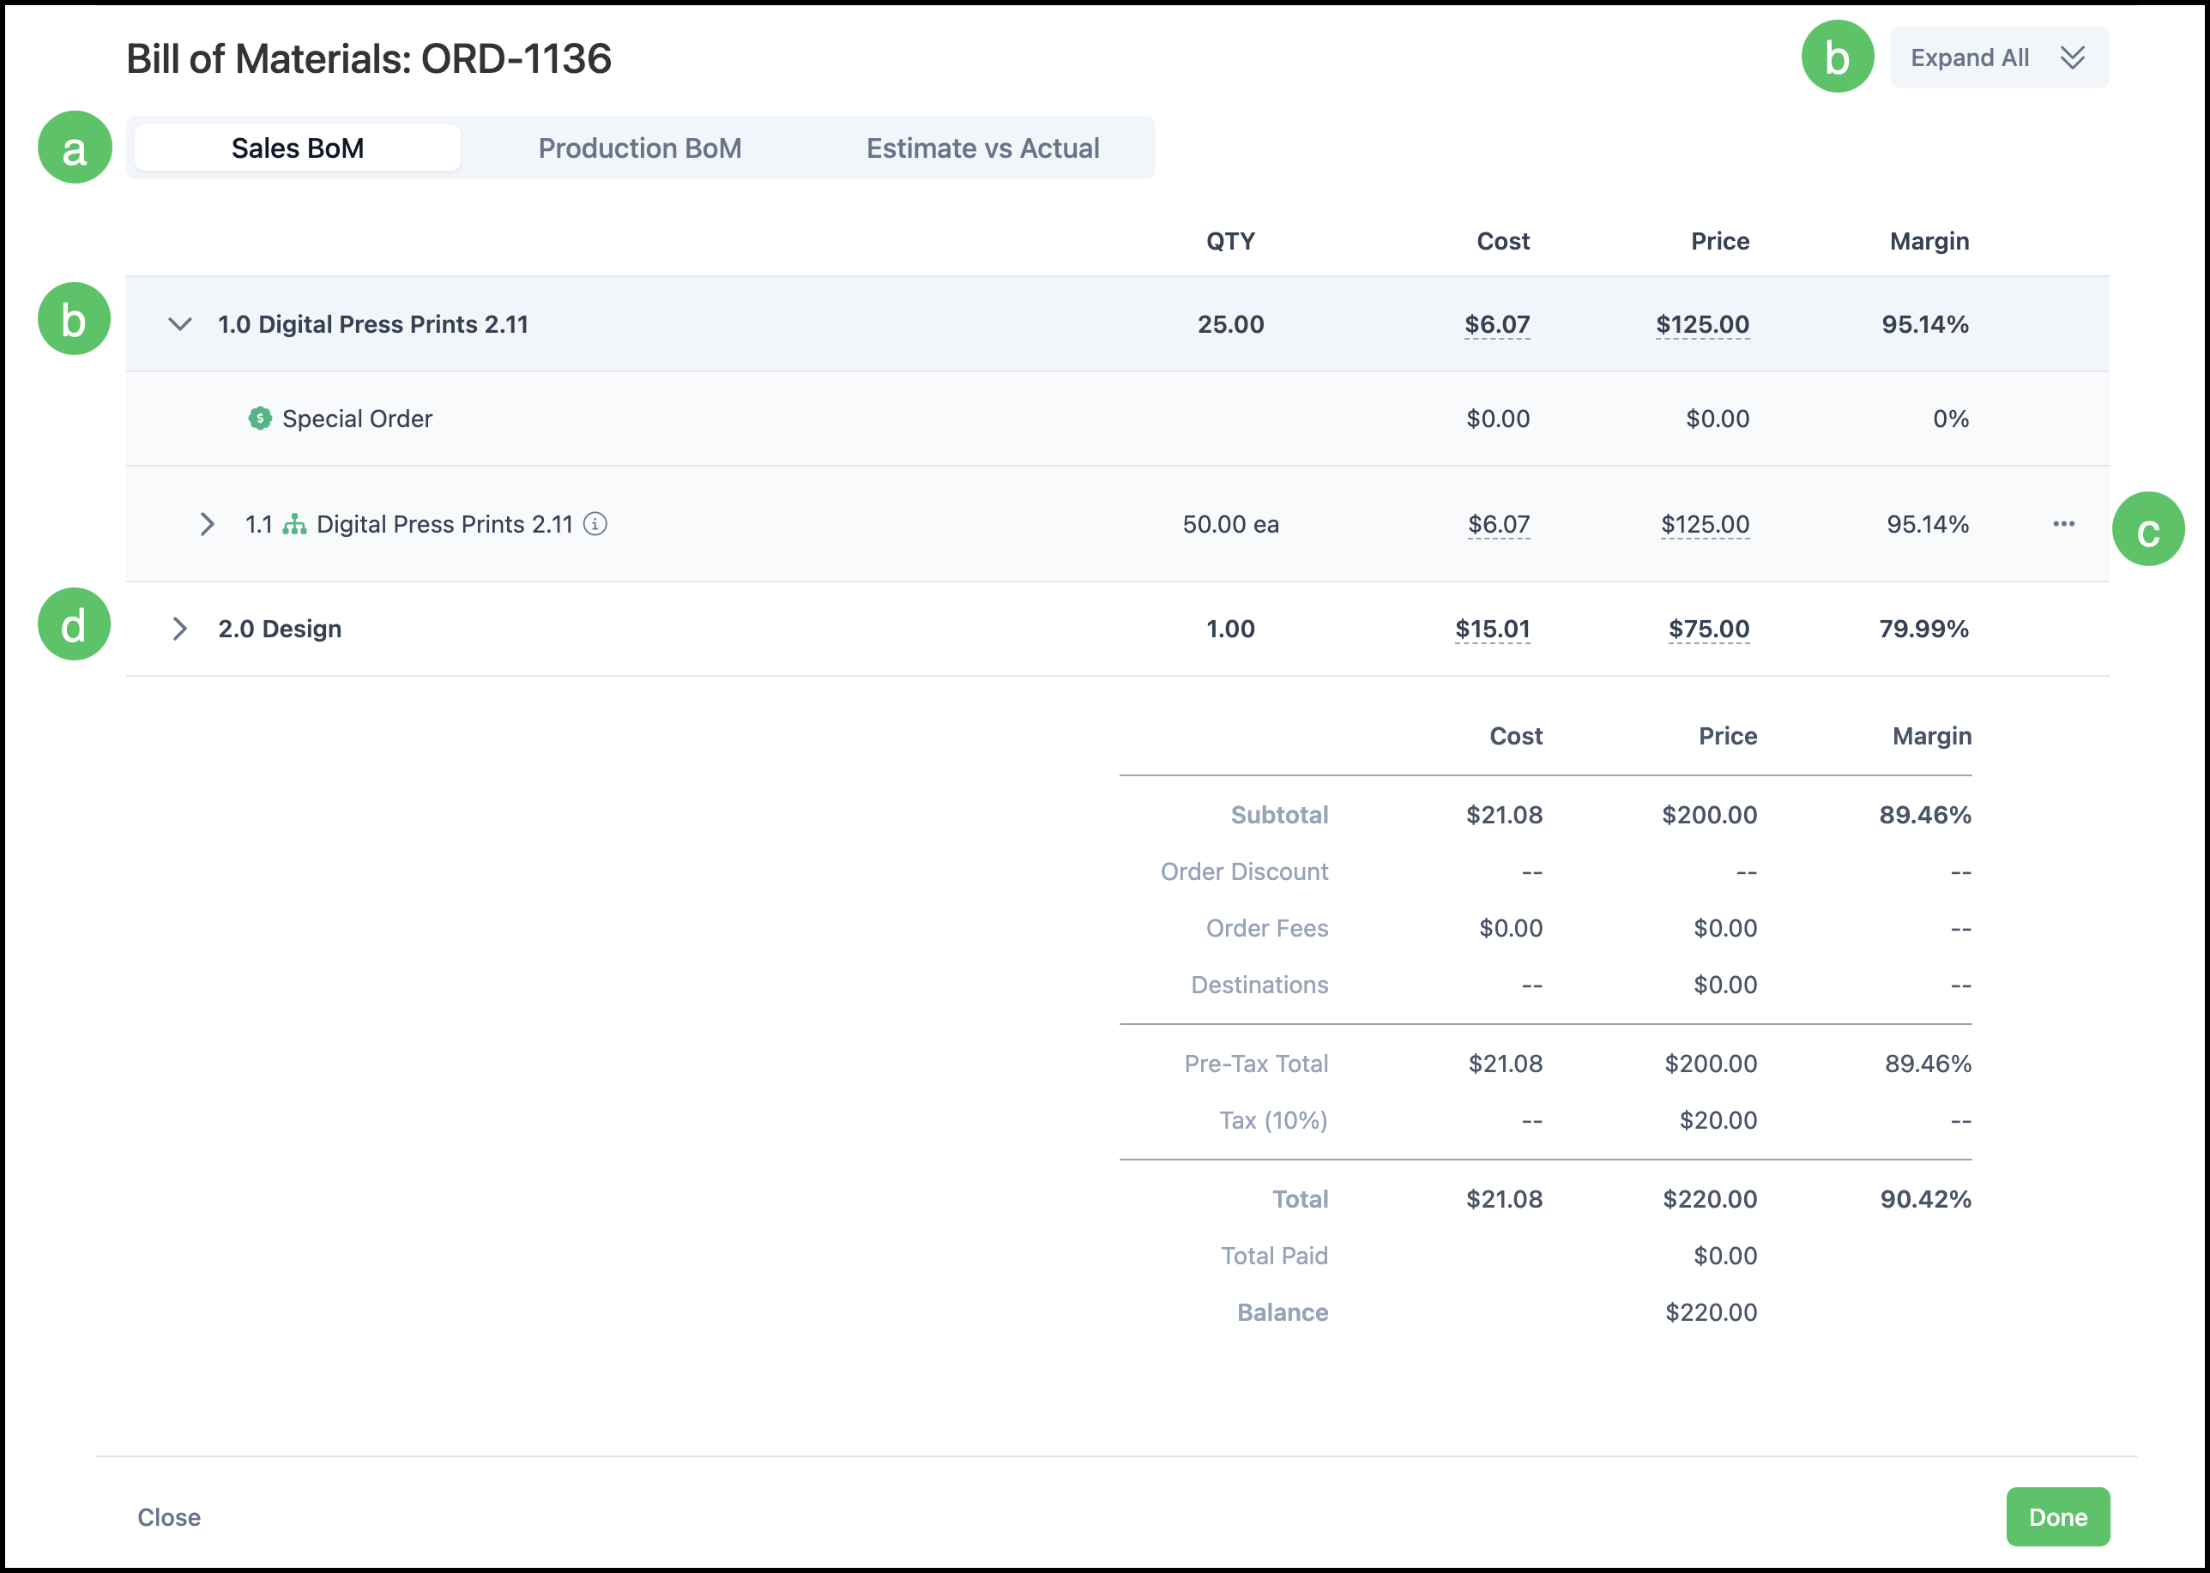The height and width of the screenshot is (1573, 2210).
Task: Click the green hierarchy icon on row 1.1
Action: click(x=294, y=524)
